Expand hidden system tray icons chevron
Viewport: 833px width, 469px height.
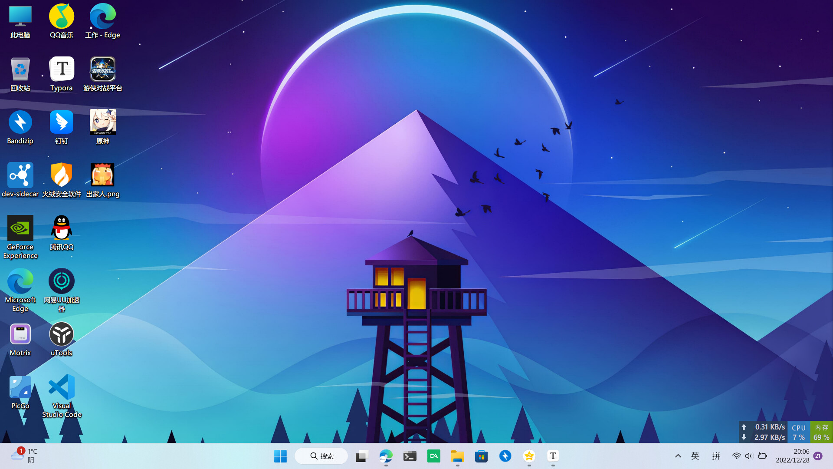pyautogui.click(x=678, y=456)
